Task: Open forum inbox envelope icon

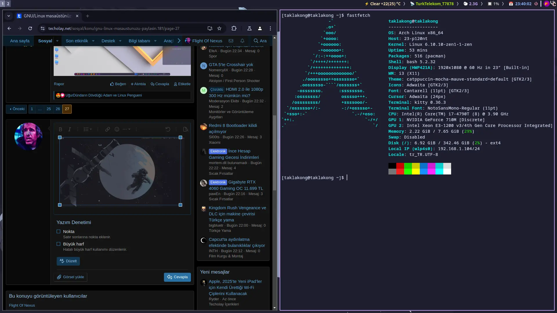Action: 231,41
